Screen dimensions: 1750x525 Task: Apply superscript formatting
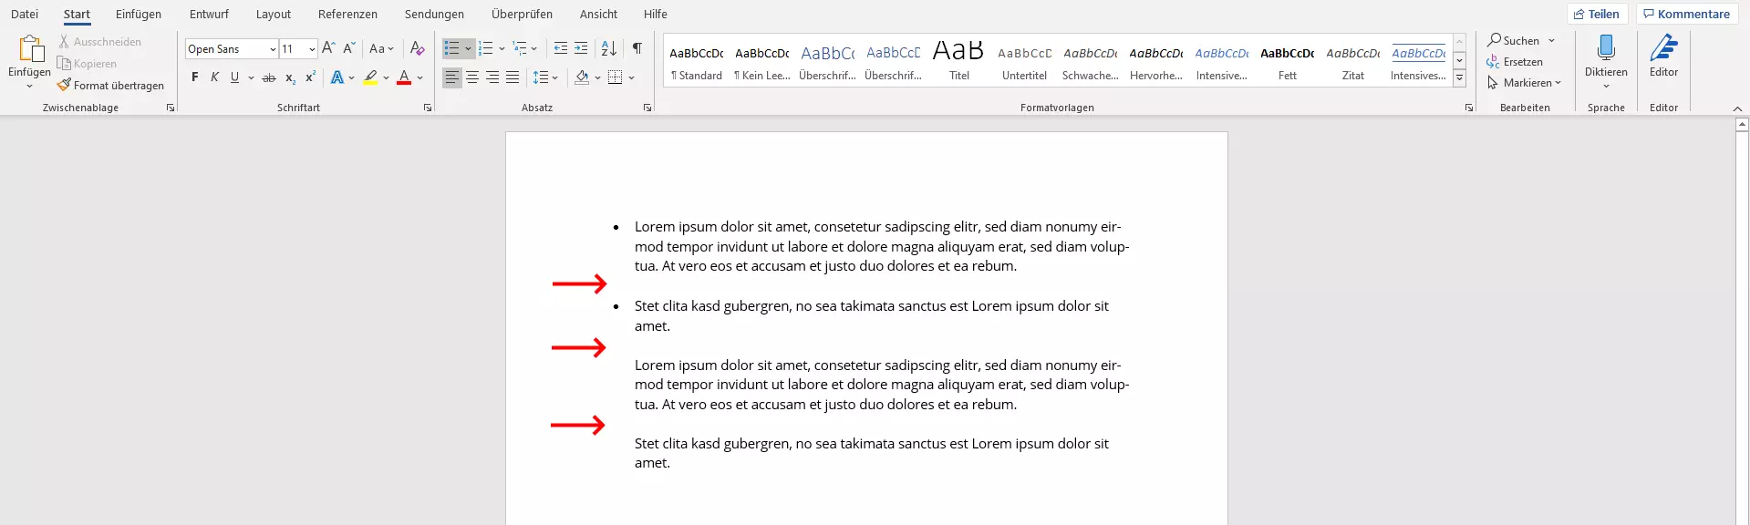point(310,77)
